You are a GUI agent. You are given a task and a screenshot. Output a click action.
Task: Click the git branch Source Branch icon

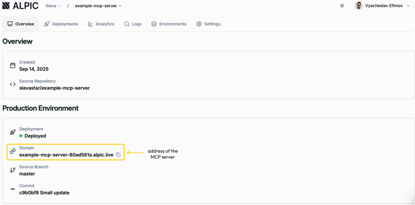(13, 170)
